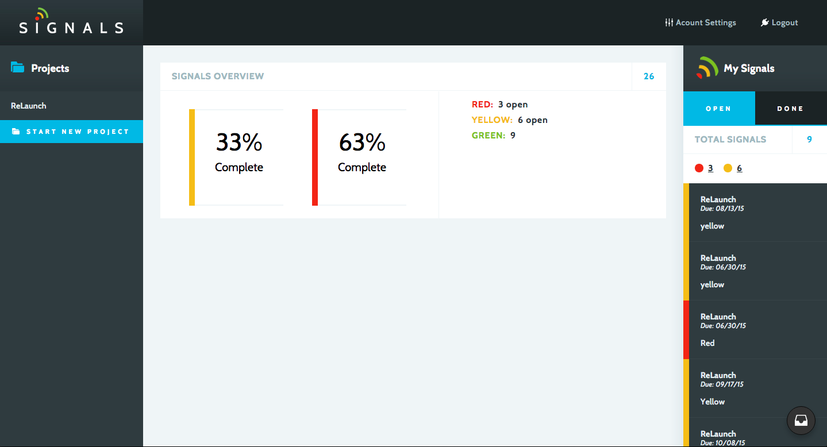Screen dimensions: 827x447
Task: Open the ReLaunch project in sidebar
Action: pyautogui.click(x=71, y=106)
